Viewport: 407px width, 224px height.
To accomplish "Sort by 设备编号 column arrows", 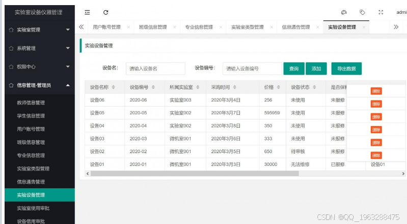I will 153,87.
